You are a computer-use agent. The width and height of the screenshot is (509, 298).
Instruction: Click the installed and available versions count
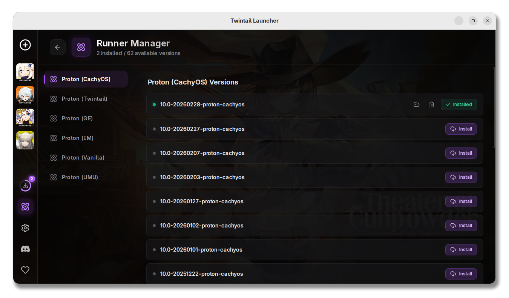[138, 53]
